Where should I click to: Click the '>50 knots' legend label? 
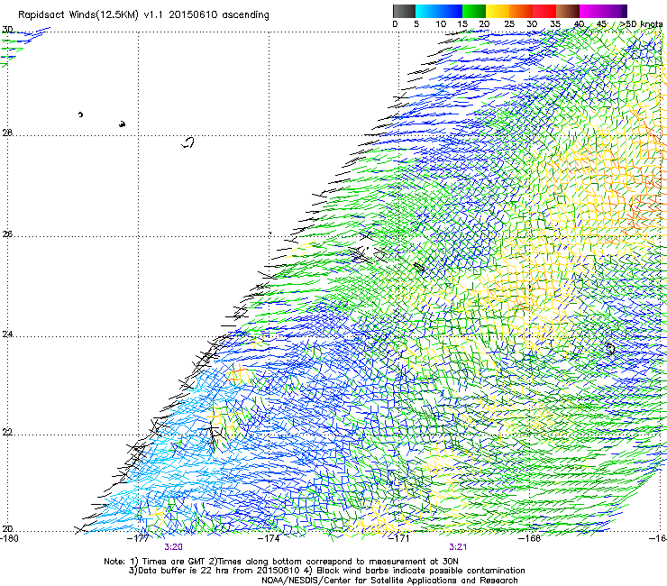[641, 24]
